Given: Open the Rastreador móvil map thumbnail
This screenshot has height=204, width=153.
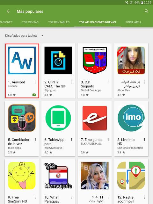Looking at the screenshot, I should pyautogui.click(x=131, y=176).
